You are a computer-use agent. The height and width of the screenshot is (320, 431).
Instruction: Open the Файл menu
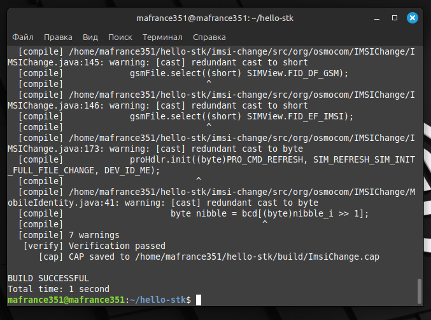23,37
